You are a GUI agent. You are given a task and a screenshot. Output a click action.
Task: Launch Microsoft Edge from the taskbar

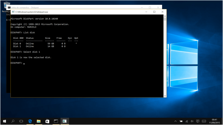[x=30, y=121]
